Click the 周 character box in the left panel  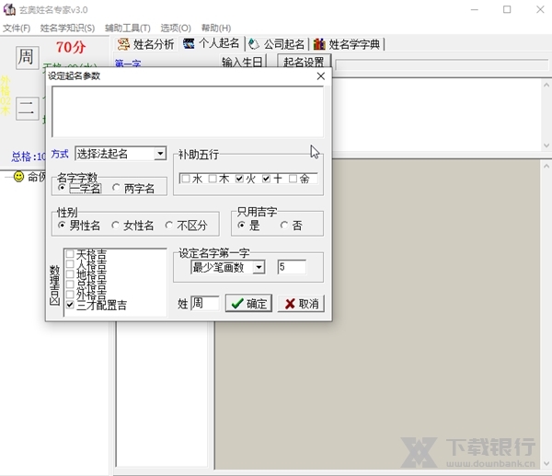coord(27,57)
